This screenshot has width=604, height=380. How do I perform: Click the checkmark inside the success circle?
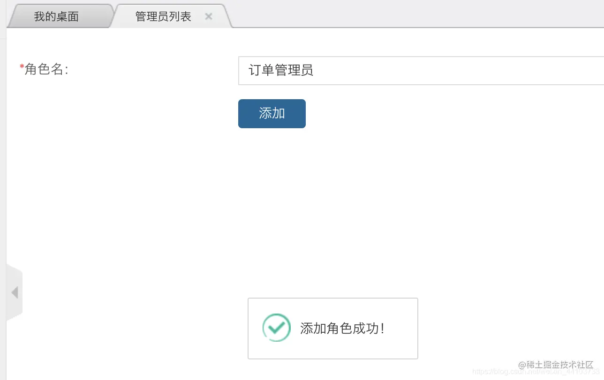(x=276, y=328)
